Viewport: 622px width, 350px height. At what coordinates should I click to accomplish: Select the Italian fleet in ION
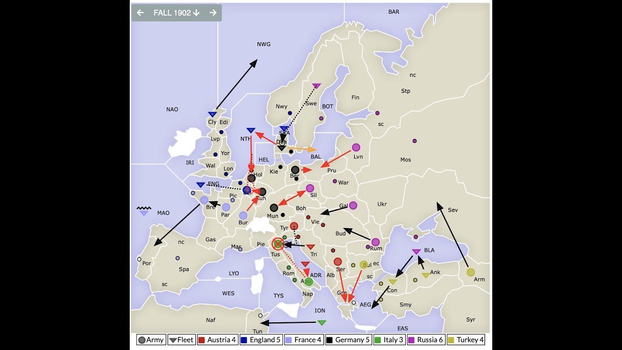[322, 323]
